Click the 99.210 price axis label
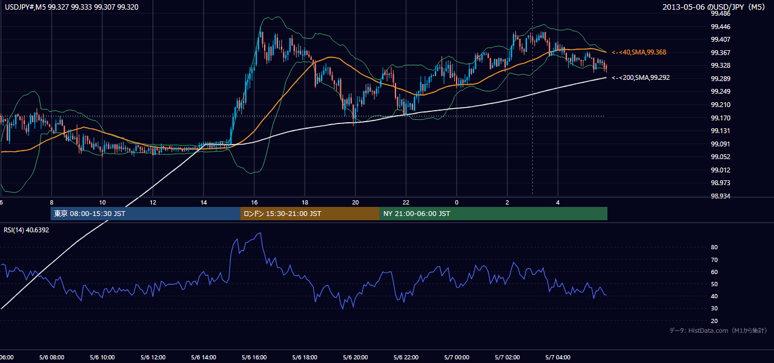The width and height of the screenshot is (774, 363). click(720, 105)
